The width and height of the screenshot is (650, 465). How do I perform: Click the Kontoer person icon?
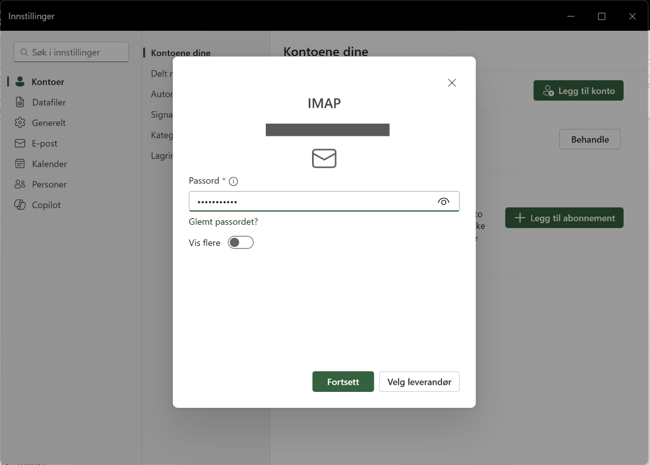20,81
